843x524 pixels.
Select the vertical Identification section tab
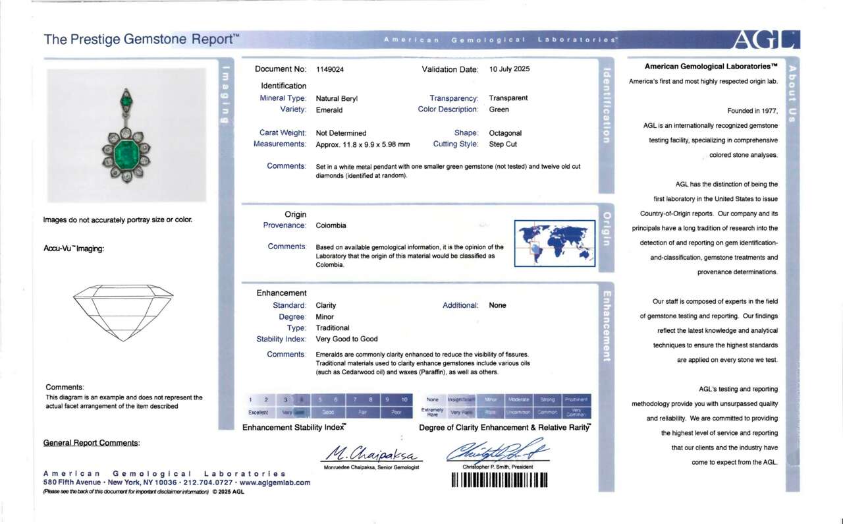607,105
